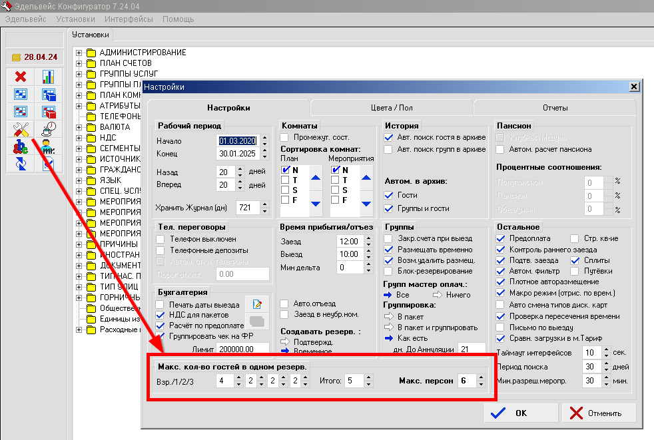Viewport: 654px width, 440px height.
Task: Open the Интерфейсы menu
Action: coord(129,19)
